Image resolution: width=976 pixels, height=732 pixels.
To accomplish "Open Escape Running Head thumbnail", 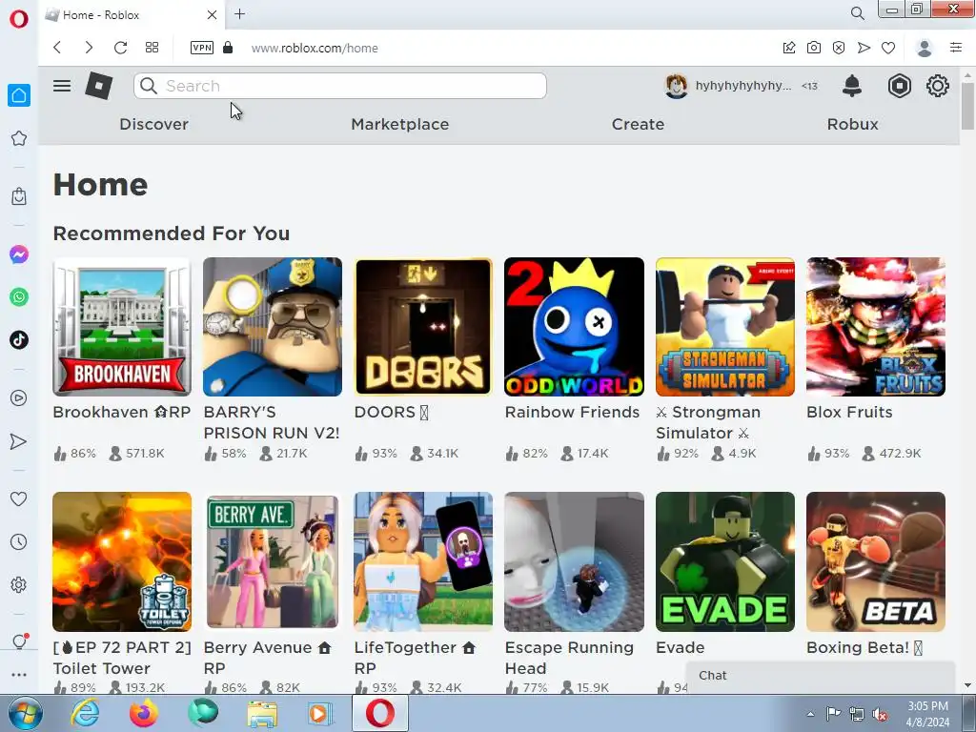I will pyautogui.click(x=574, y=562).
